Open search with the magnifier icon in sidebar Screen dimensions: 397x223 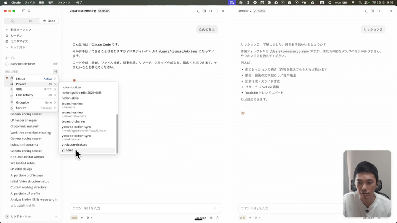point(29,11)
